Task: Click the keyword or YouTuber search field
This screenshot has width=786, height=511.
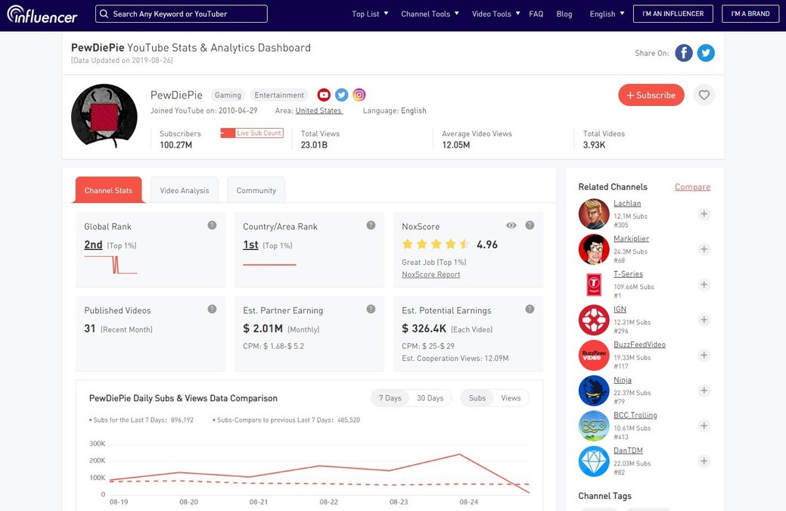Action: [x=182, y=14]
